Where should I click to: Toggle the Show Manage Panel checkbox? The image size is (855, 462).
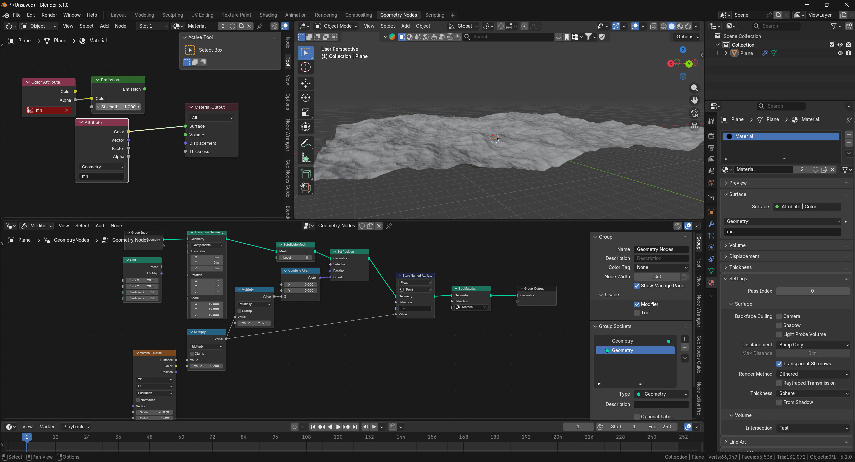tap(637, 286)
